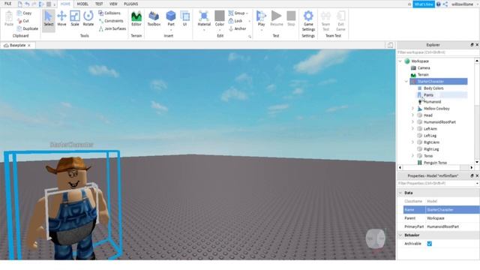Click the Stop test button
Image resolution: width=480 pixels, height=270 pixels.
(291, 18)
